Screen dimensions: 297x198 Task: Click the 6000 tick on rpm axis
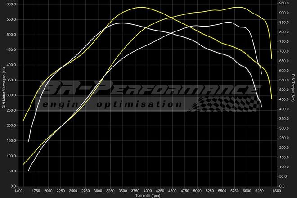click(246, 191)
